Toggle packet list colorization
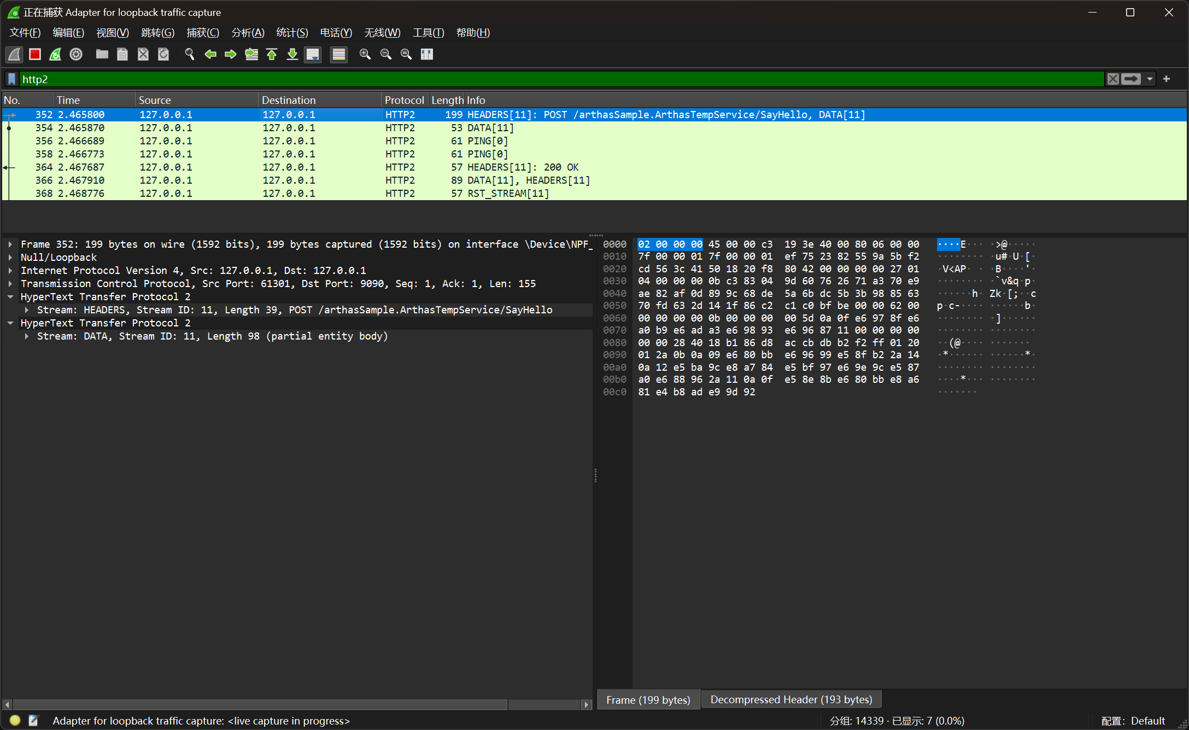The image size is (1189, 730). pyautogui.click(x=339, y=54)
